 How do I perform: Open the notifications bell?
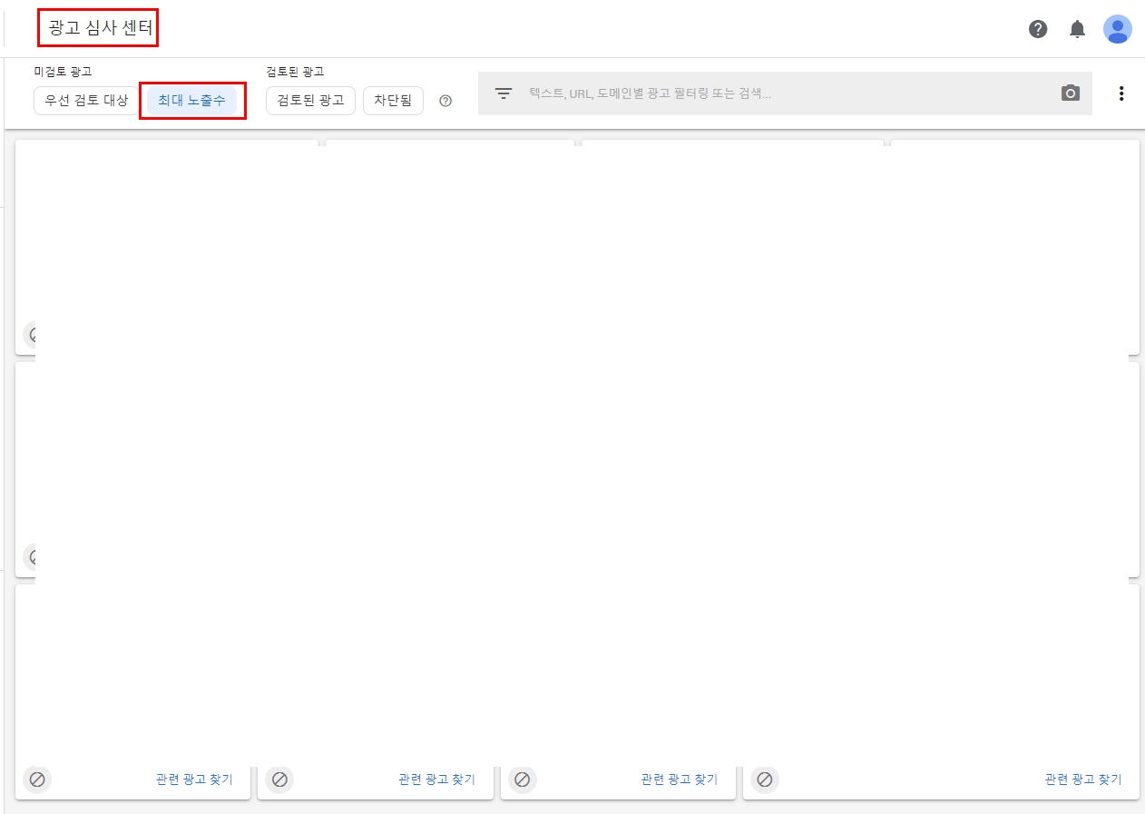tap(1077, 29)
